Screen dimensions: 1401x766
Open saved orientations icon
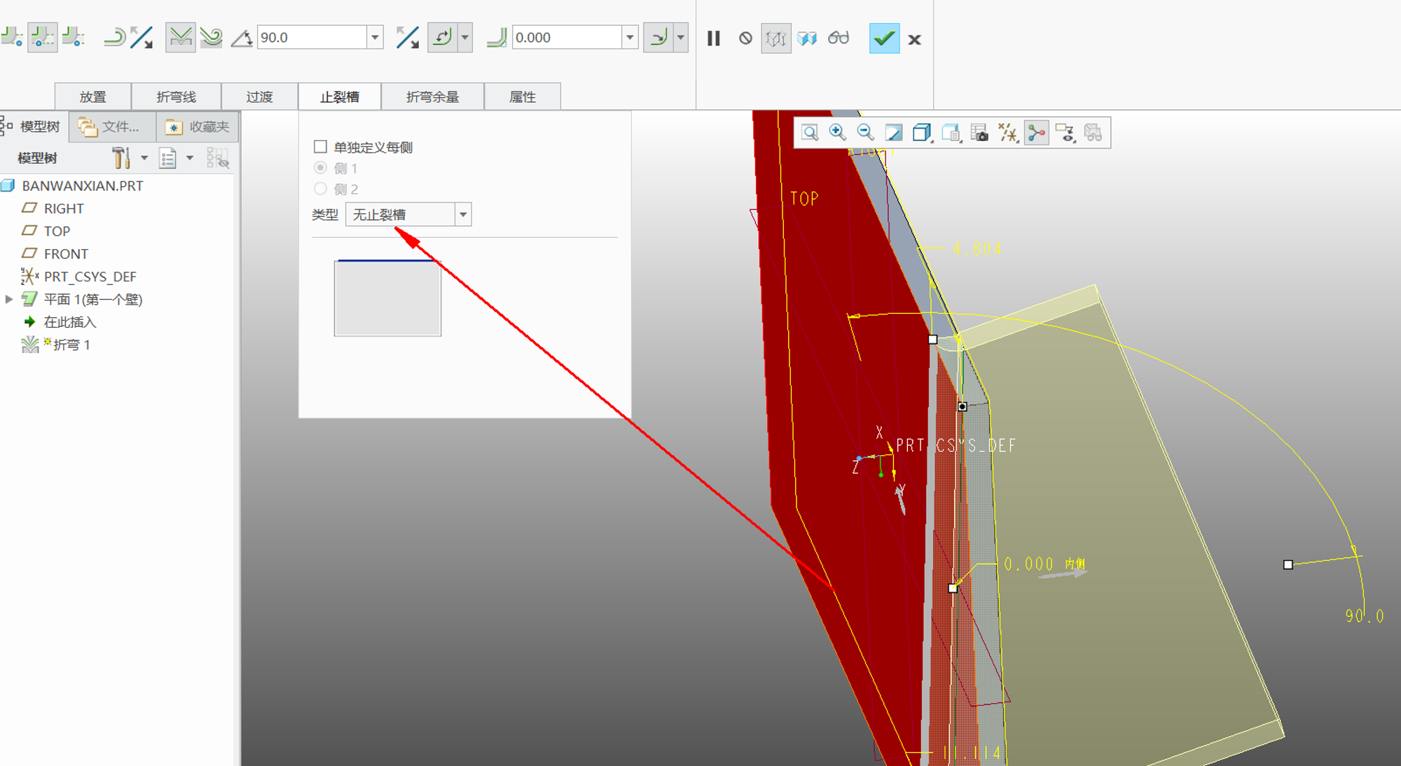tap(951, 132)
